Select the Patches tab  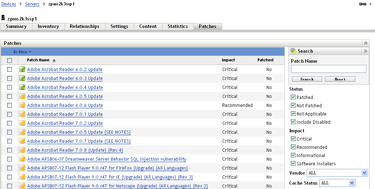point(207,27)
